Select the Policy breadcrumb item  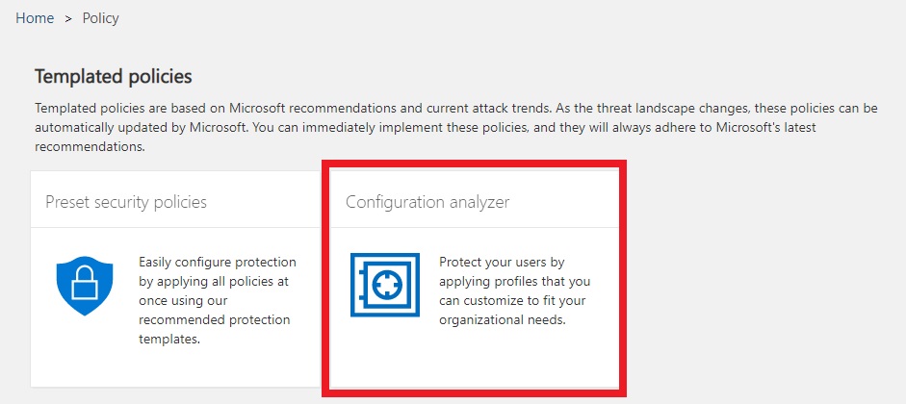[101, 18]
